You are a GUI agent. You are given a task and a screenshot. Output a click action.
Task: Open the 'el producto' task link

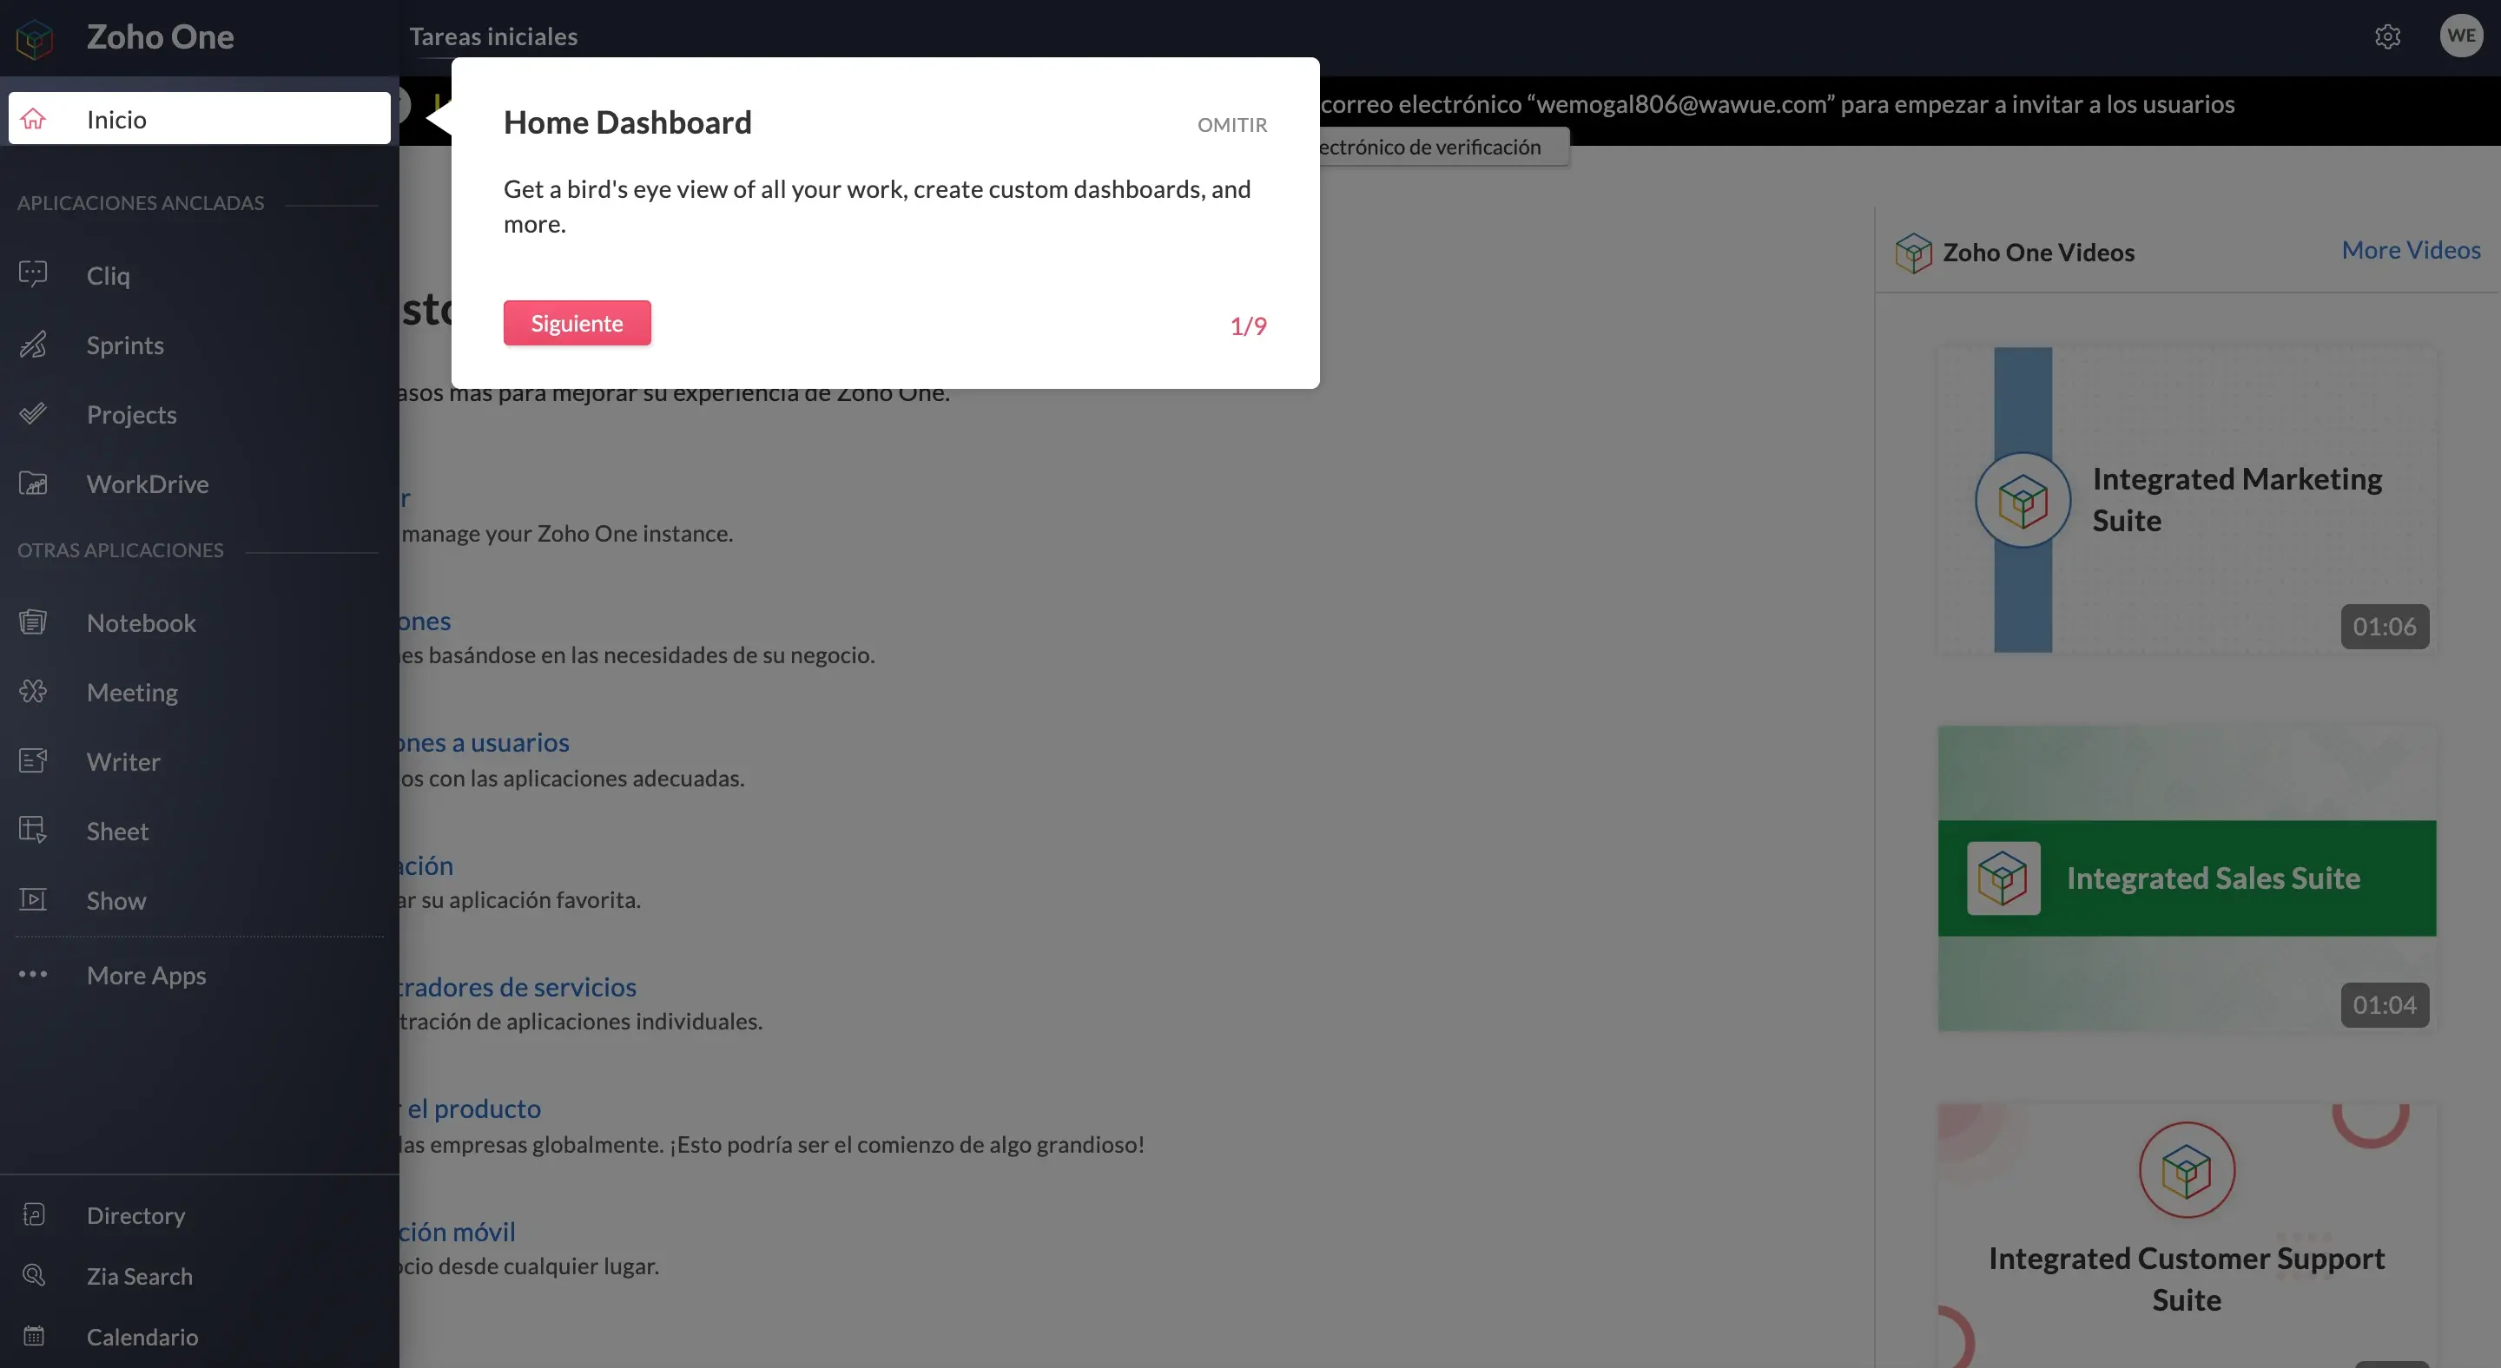(x=471, y=1108)
